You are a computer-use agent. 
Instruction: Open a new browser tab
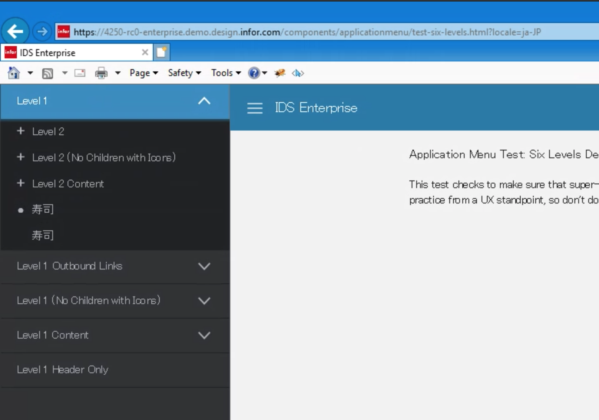[161, 52]
